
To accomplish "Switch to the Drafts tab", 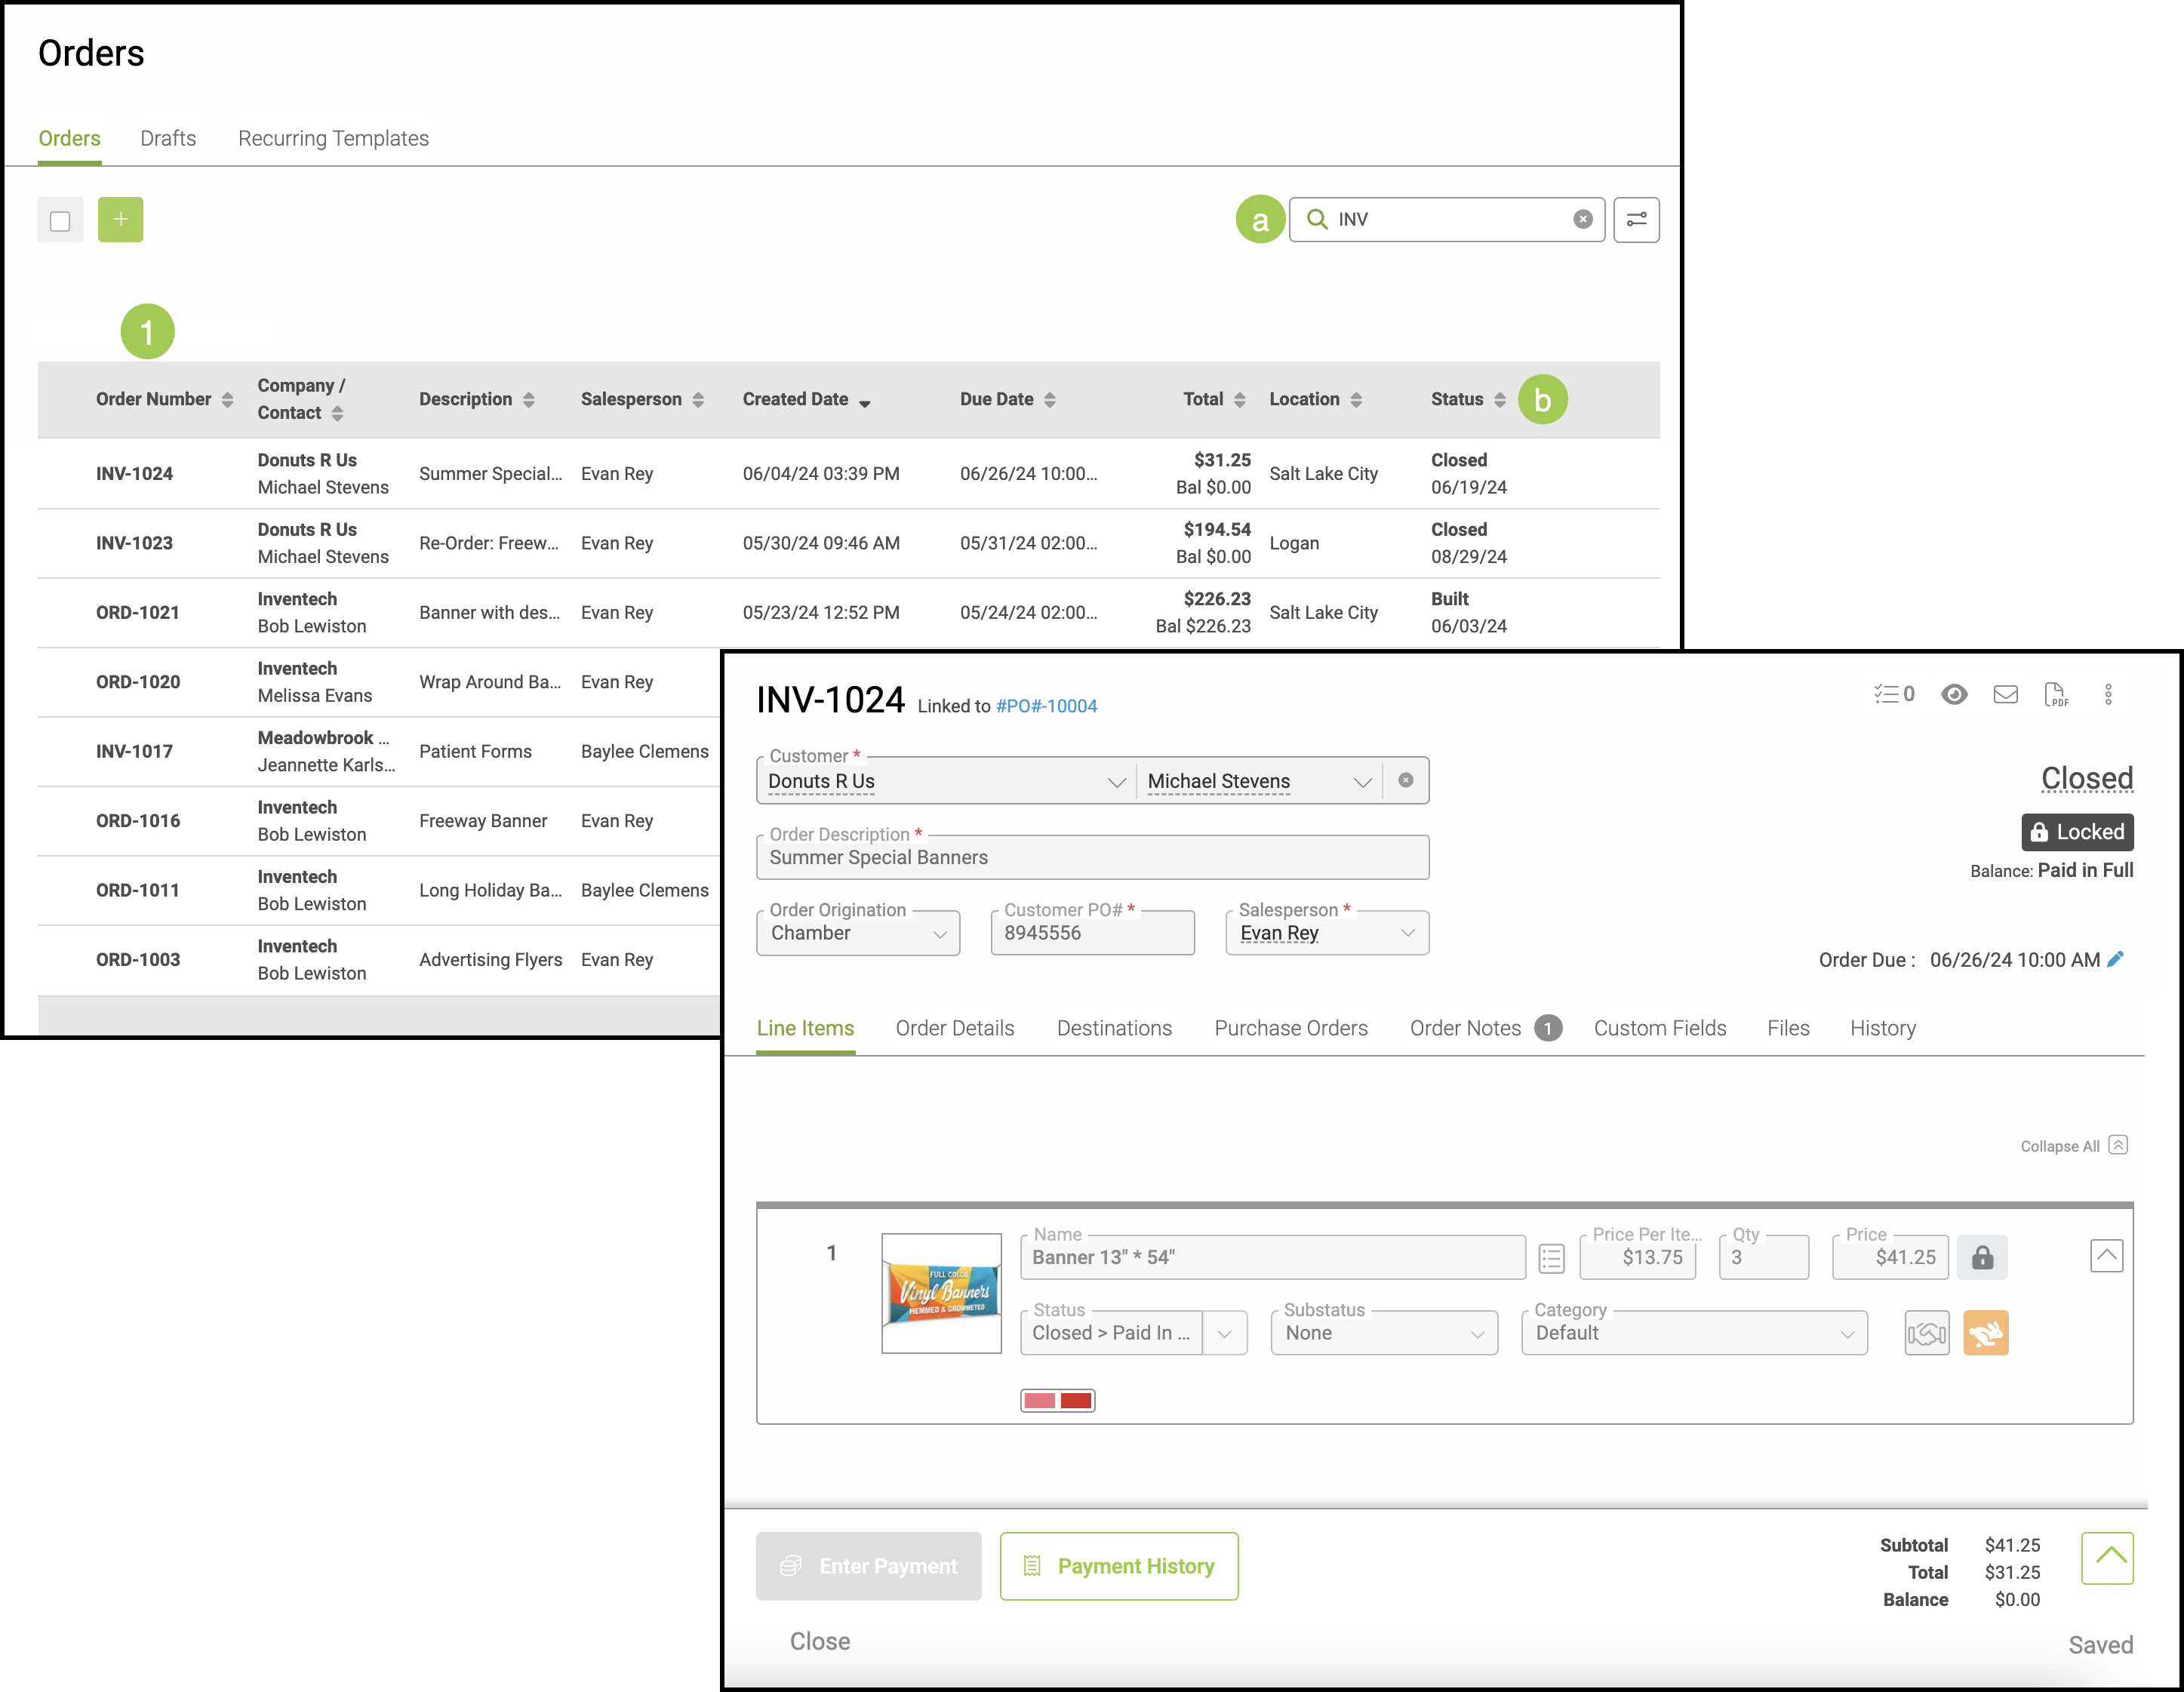I will point(168,138).
